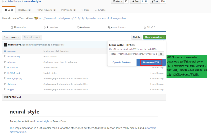Click the Fork button
This screenshot has height=134, width=211.
[155, 1]
